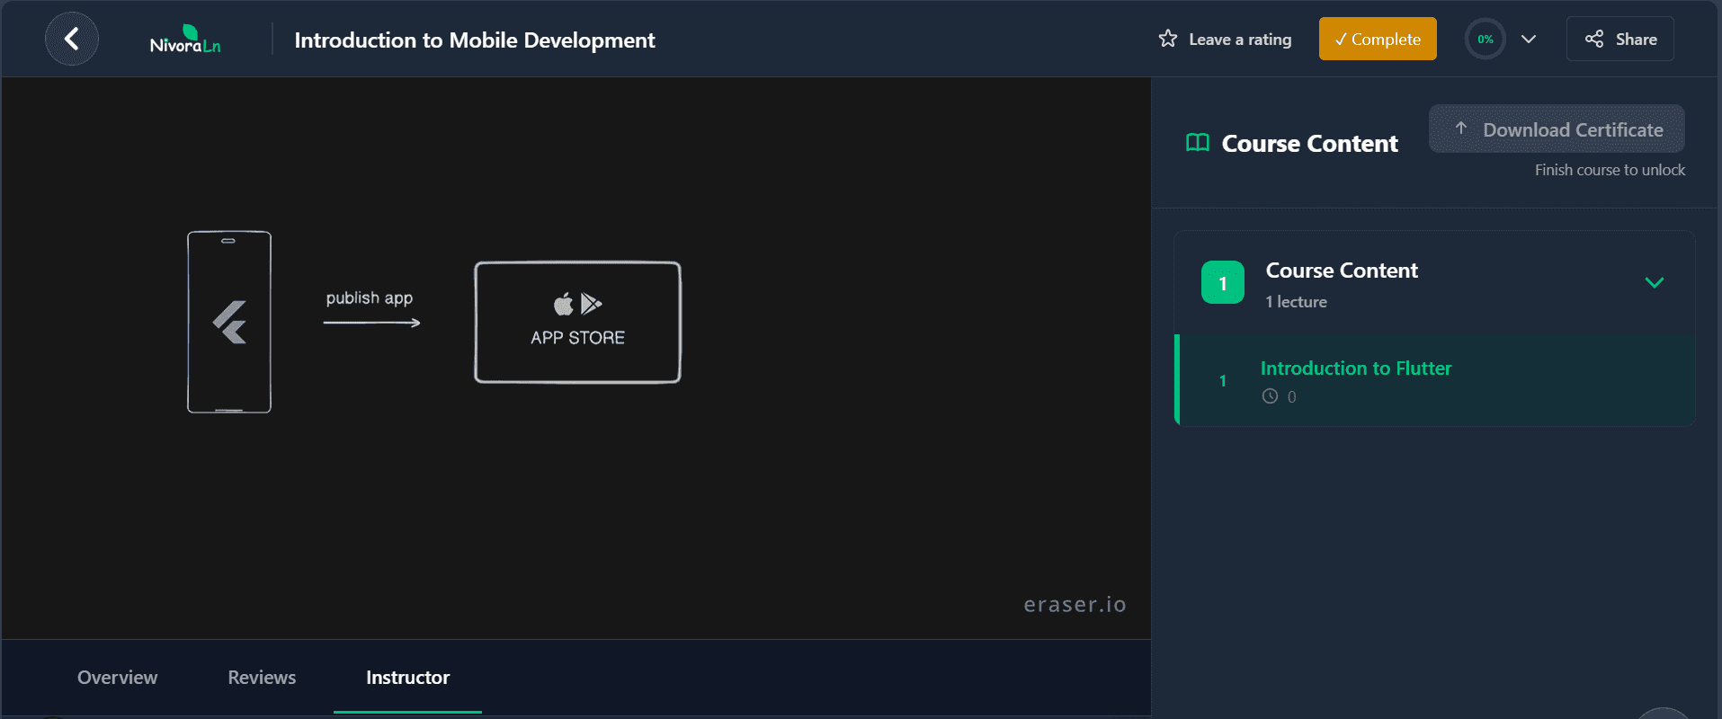Select the Introduction to Flutter lecture

tap(1355, 368)
